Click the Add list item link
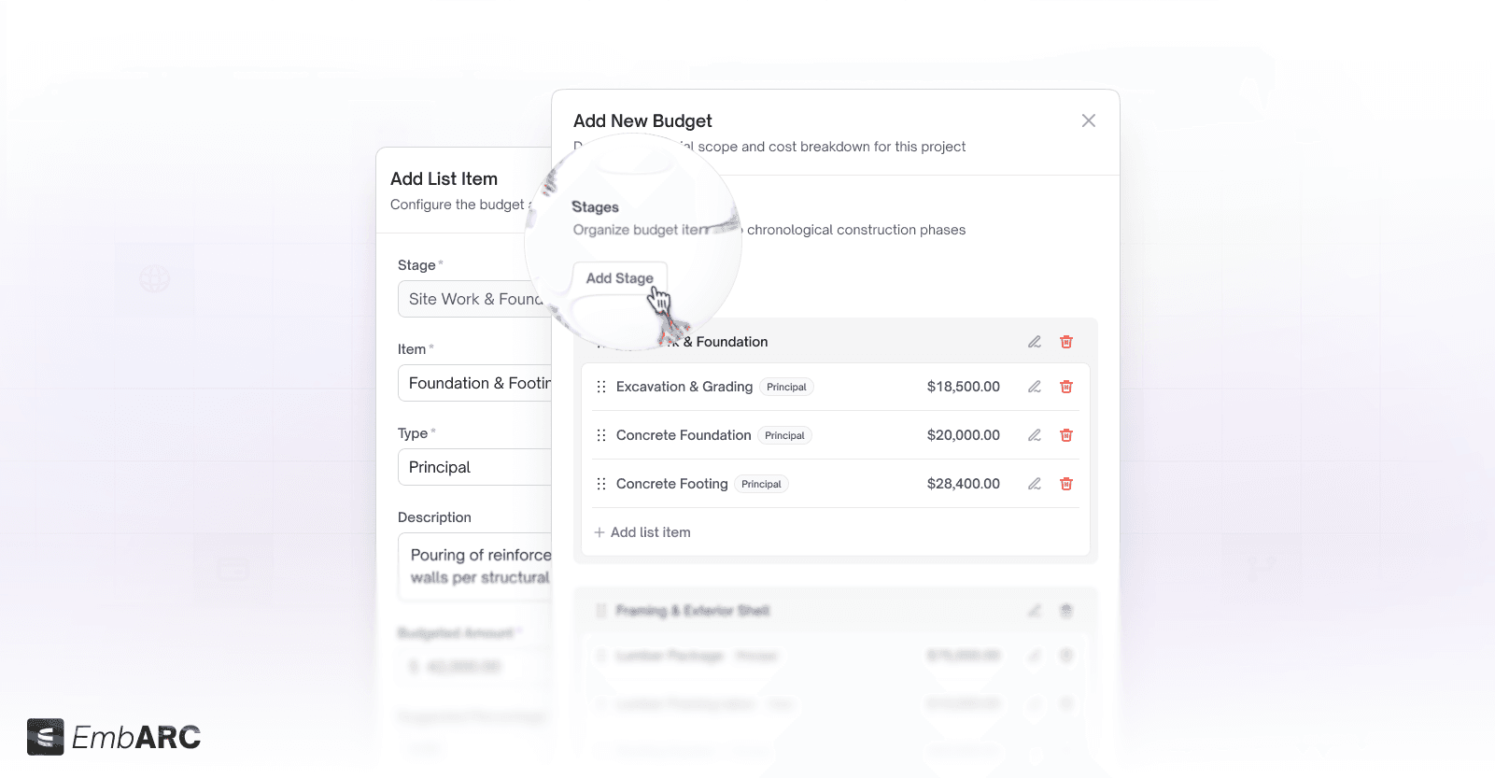Screen dimensions: 1495x778 pyautogui.click(x=642, y=531)
